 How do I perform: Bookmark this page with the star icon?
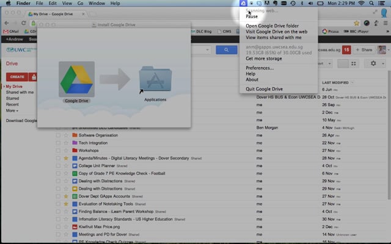click(357, 23)
